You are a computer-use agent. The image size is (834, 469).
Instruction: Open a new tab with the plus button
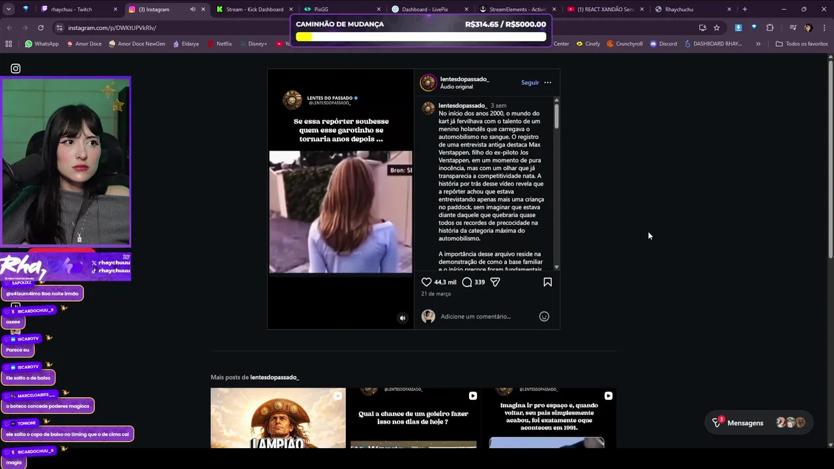point(745,9)
